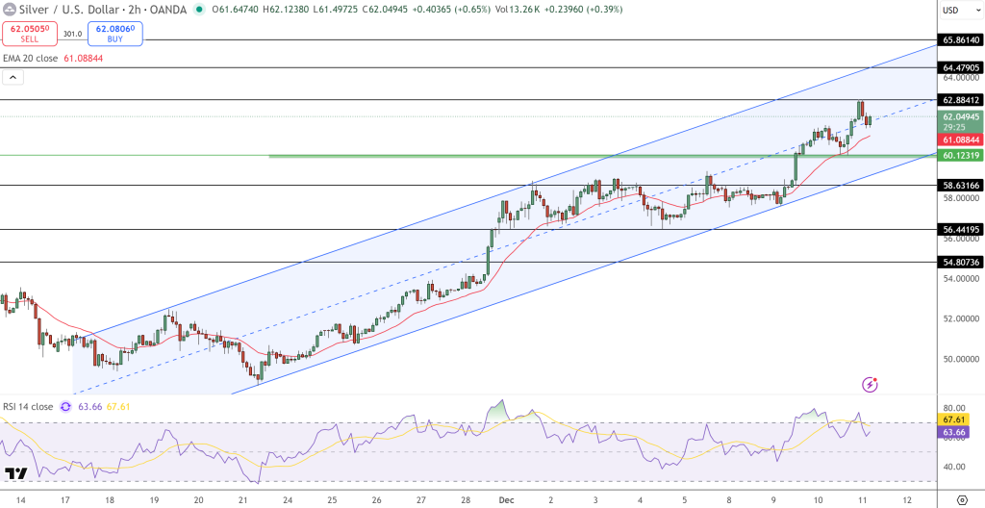Click the purple lightning replay icon
Viewport: 985px width, 508px height.
(870, 384)
